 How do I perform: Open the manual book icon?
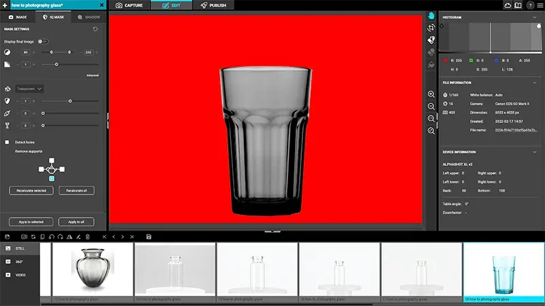(x=518, y=5)
